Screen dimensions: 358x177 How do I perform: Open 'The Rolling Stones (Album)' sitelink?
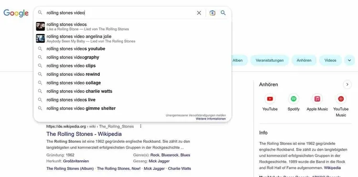click(70, 169)
